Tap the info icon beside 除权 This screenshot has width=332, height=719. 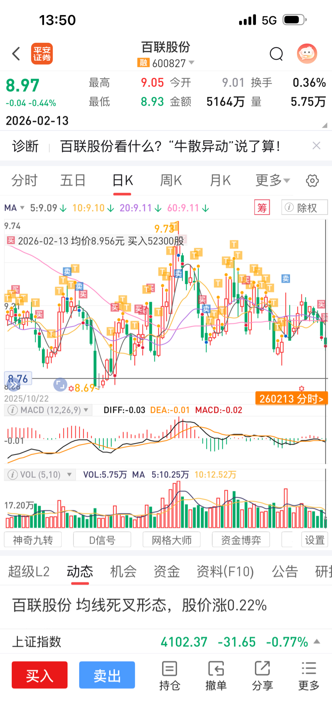click(289, 208)
